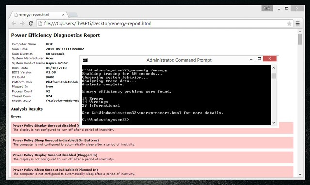Click the page scrollbar up arrow in Chrome

[300, 31]
